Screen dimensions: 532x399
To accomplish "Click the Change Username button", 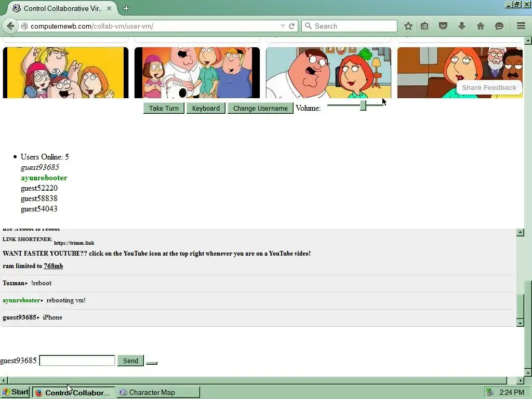I will click(x=260, y=108).
